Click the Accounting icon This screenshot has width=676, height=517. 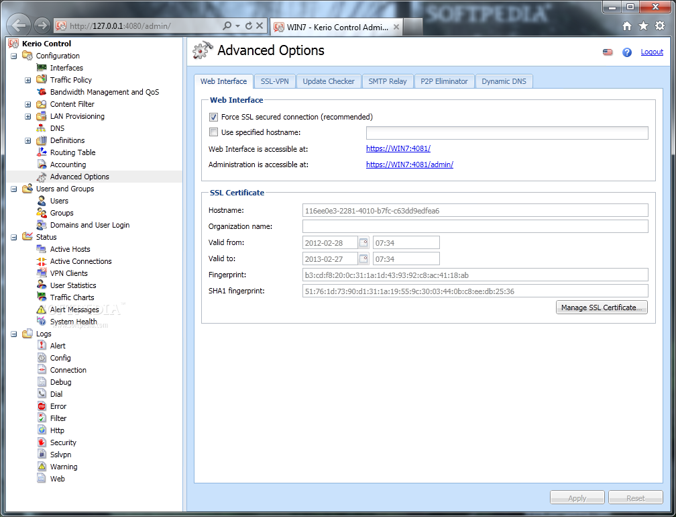42,164
